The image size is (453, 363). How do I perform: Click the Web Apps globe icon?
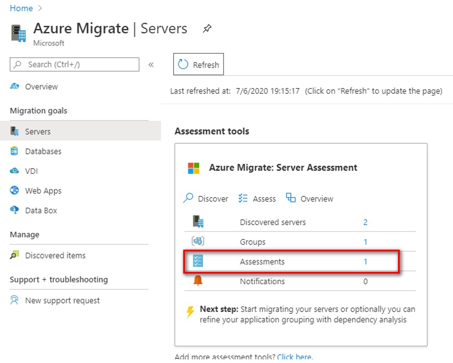coord(15,190)
